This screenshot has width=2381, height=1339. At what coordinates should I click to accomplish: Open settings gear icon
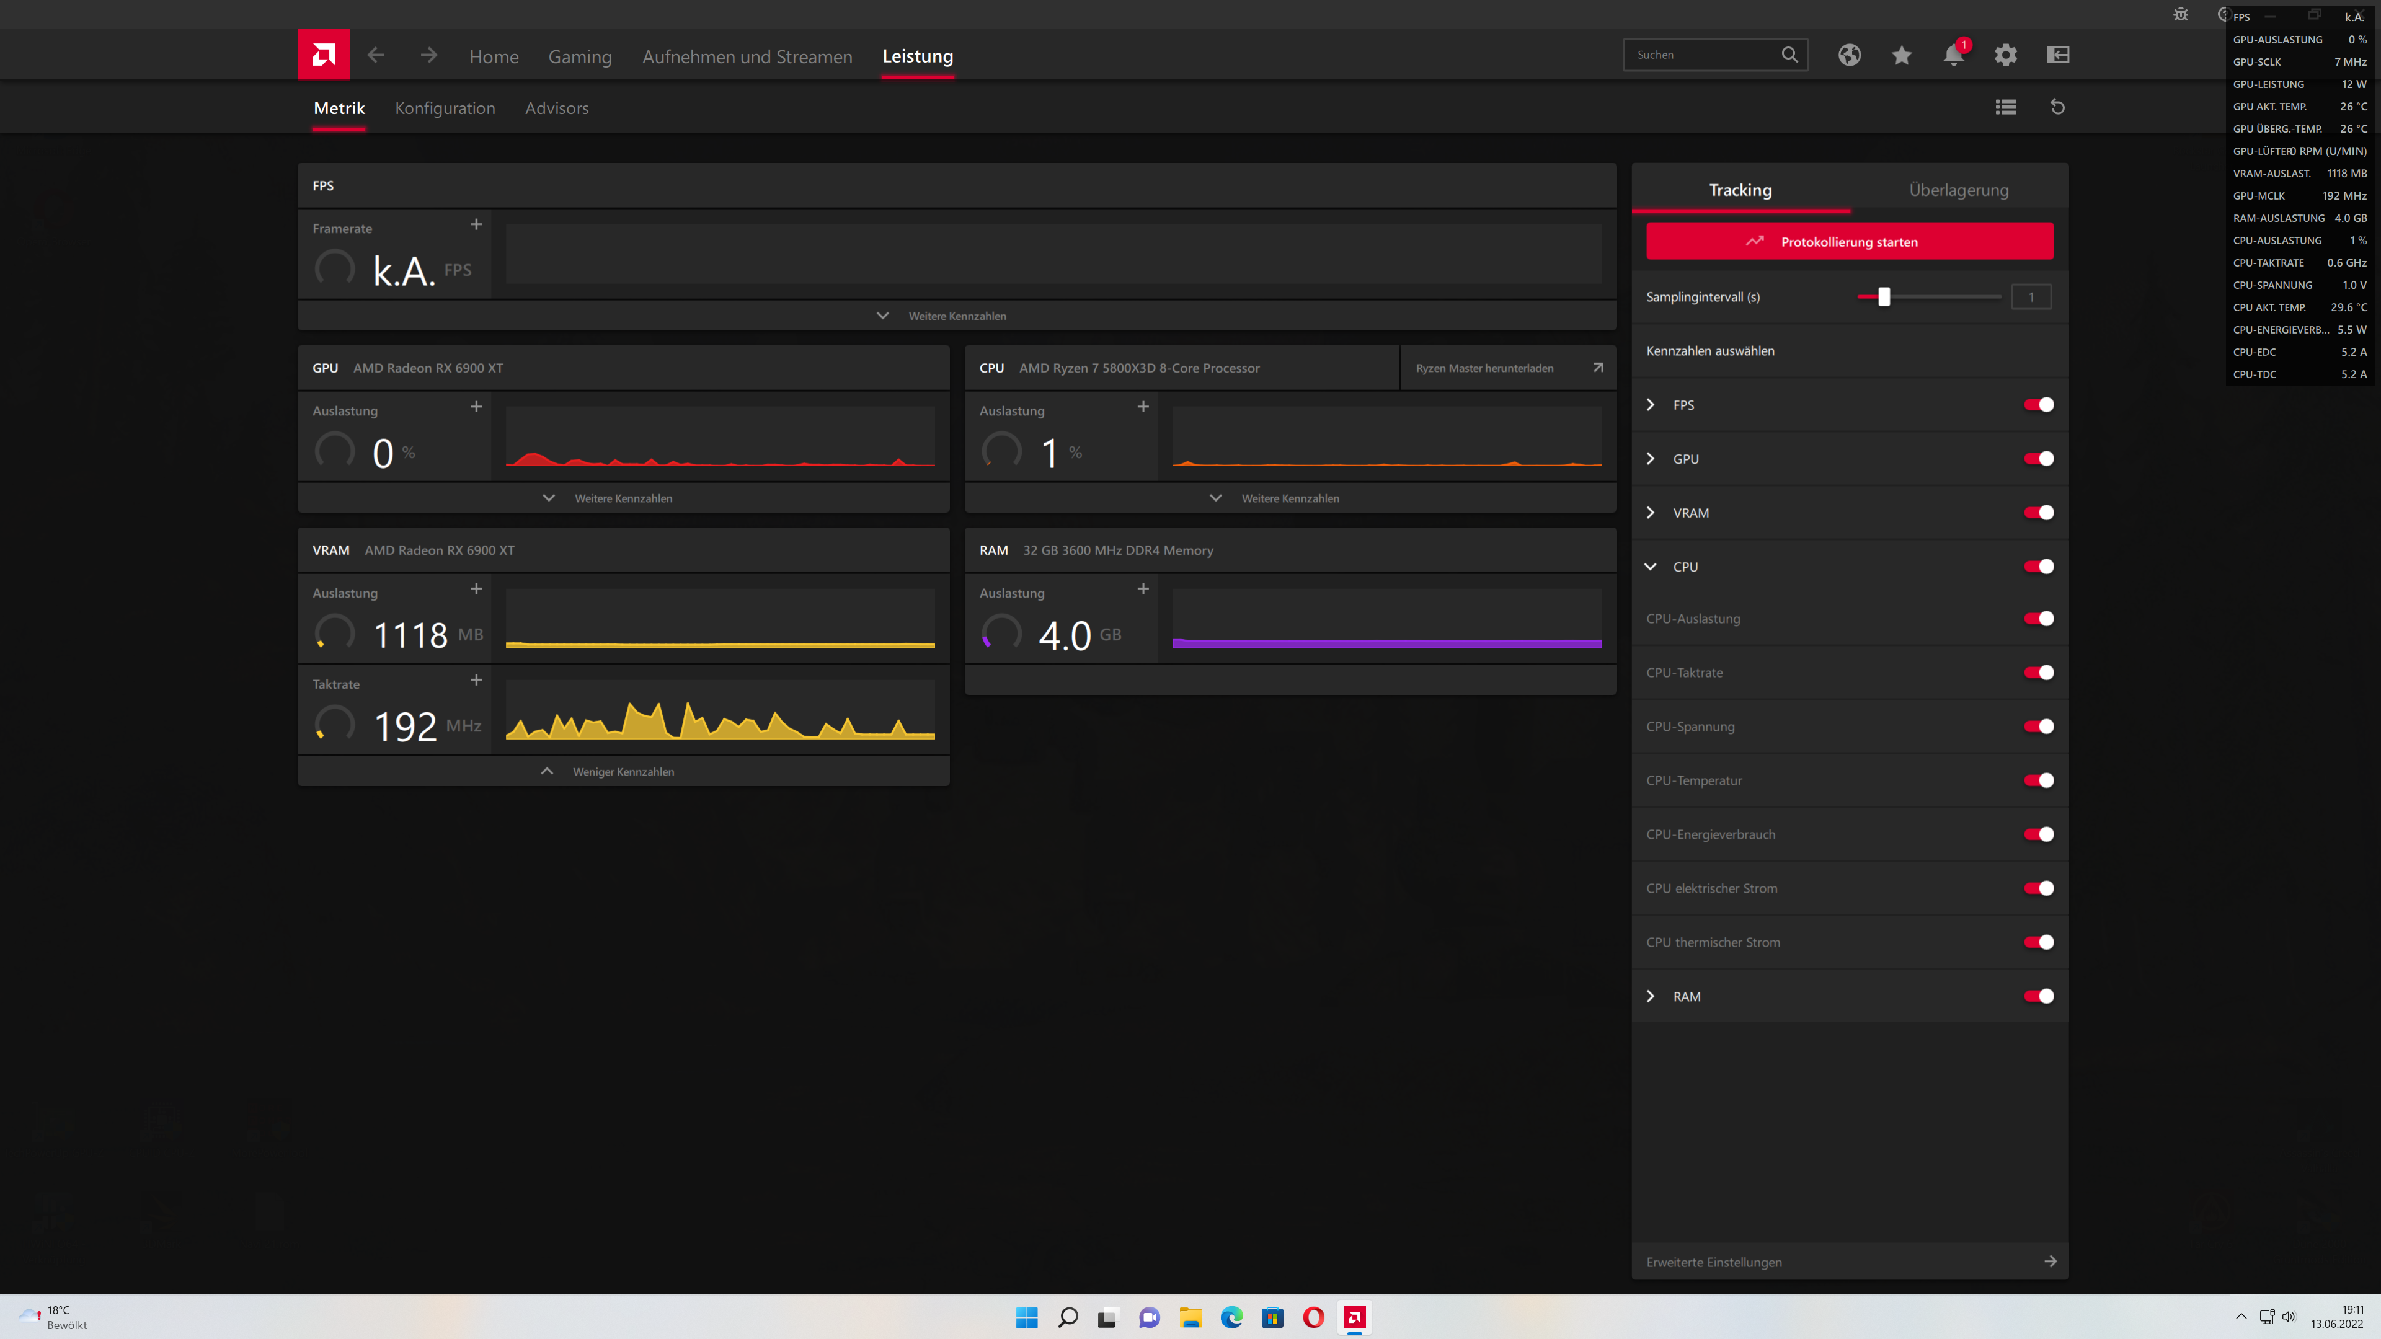2005,55
